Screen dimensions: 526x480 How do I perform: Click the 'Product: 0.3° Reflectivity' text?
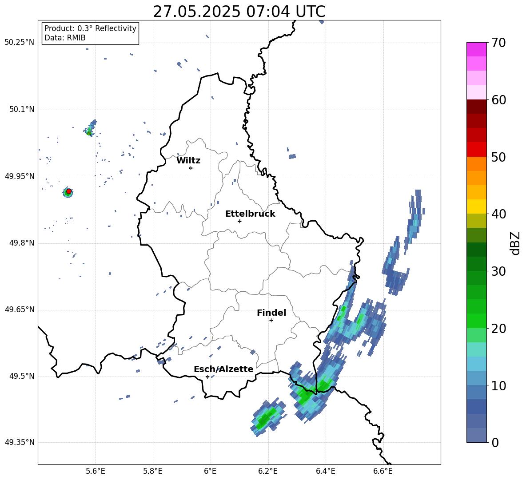coord(90,28)
